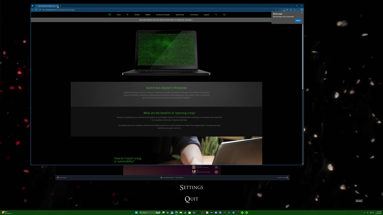Open the taskbar clock and date
Screen dimensions: 383x215
coord(379,213)
